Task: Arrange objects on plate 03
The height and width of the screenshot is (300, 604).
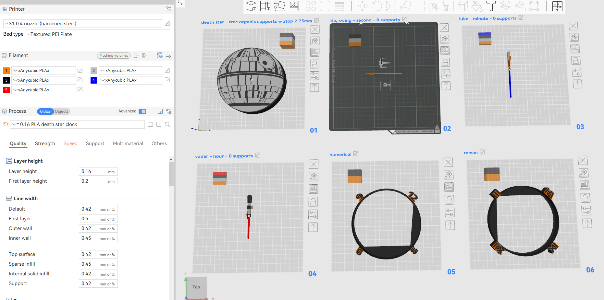Action: point(575,49)
